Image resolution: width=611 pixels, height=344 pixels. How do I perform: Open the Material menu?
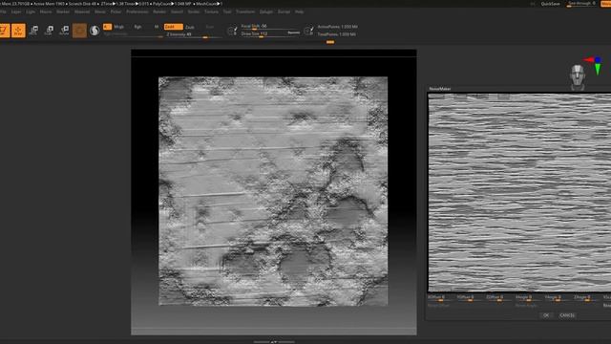coord(82,12)
